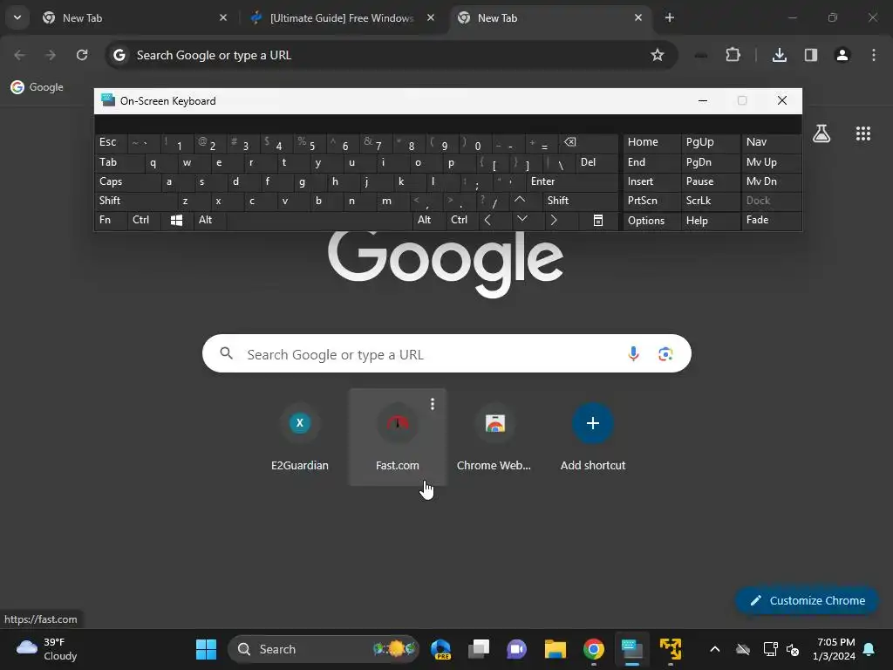Select the active New Tab tab
This screenshot has height=670, width=893.
click(x=550, y=17)
